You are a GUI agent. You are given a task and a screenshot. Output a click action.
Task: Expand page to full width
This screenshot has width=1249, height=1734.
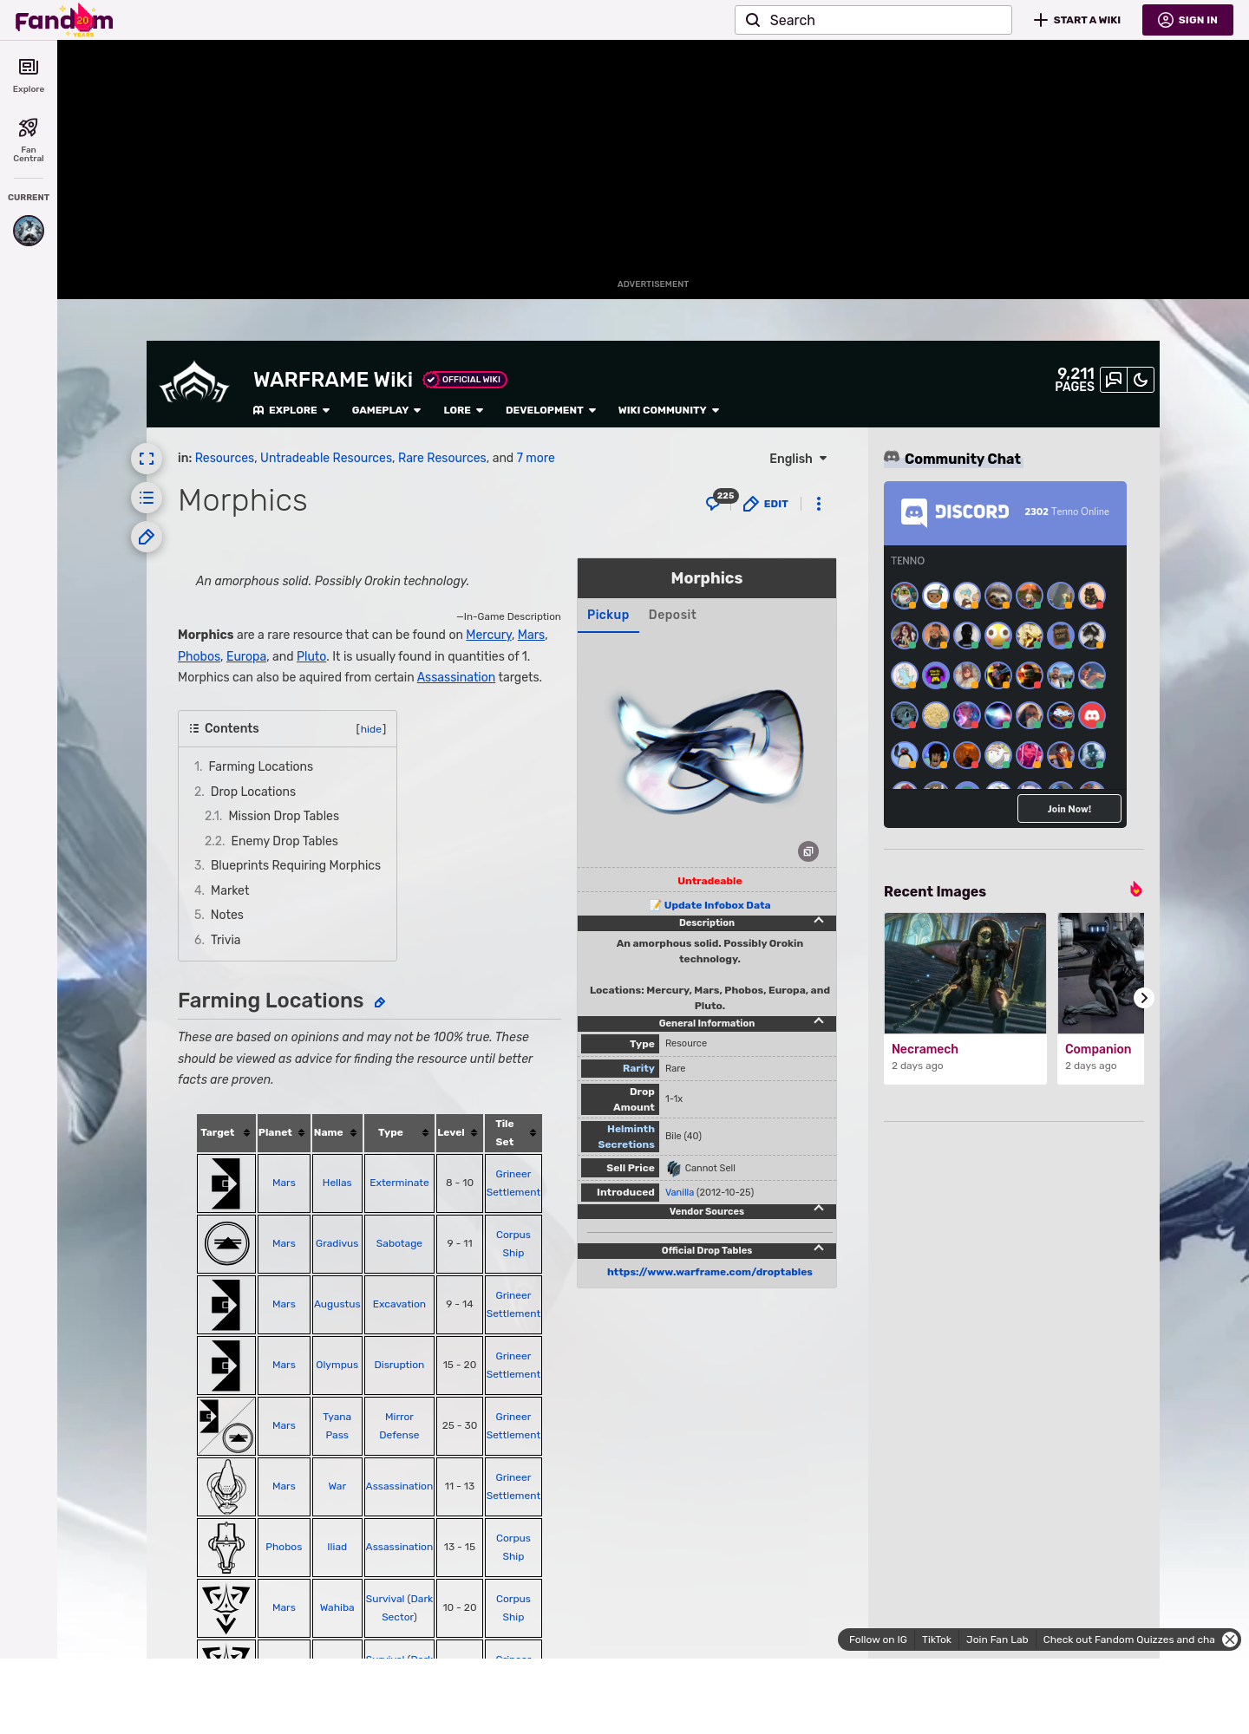(147, 459)
